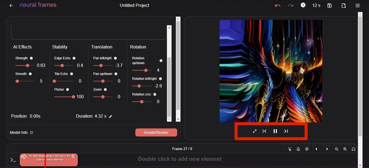Save project with the floppy disk icon
This screenshot has width=369, height=168.
tap(330, 5)
